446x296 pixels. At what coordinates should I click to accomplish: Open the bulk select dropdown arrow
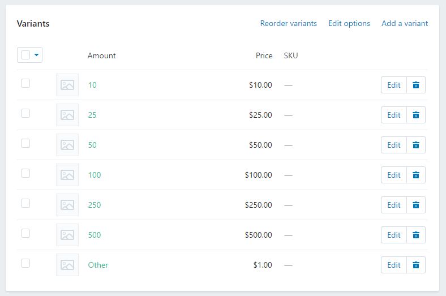point(36,54)
